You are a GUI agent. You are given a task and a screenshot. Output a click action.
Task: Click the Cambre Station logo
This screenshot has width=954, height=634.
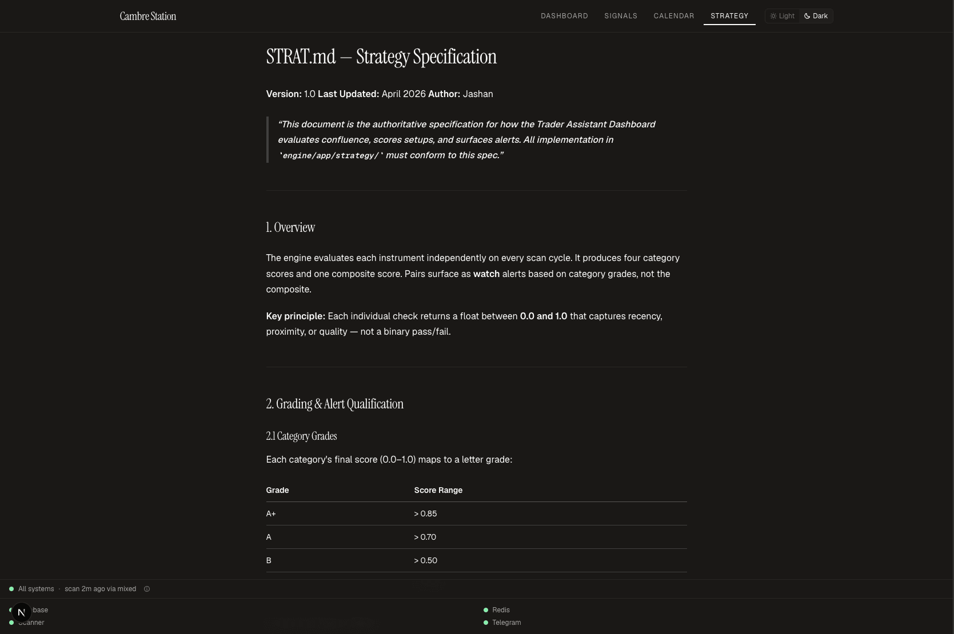(x=148, y=16)
